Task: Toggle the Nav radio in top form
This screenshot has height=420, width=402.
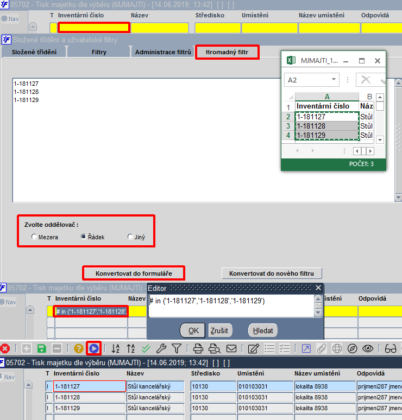Action: (4, 19)
